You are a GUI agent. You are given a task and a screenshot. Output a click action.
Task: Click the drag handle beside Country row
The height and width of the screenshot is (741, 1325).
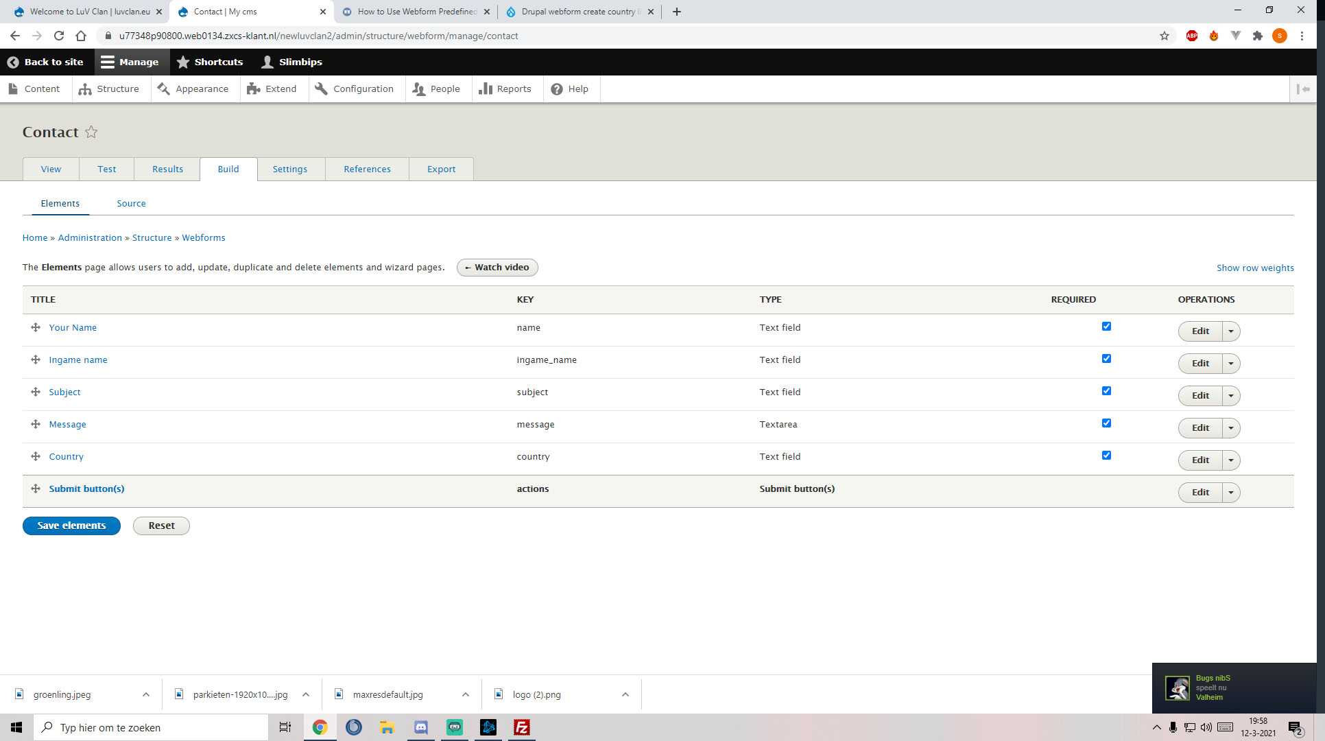pyautogui.click(x=36, y=457)
